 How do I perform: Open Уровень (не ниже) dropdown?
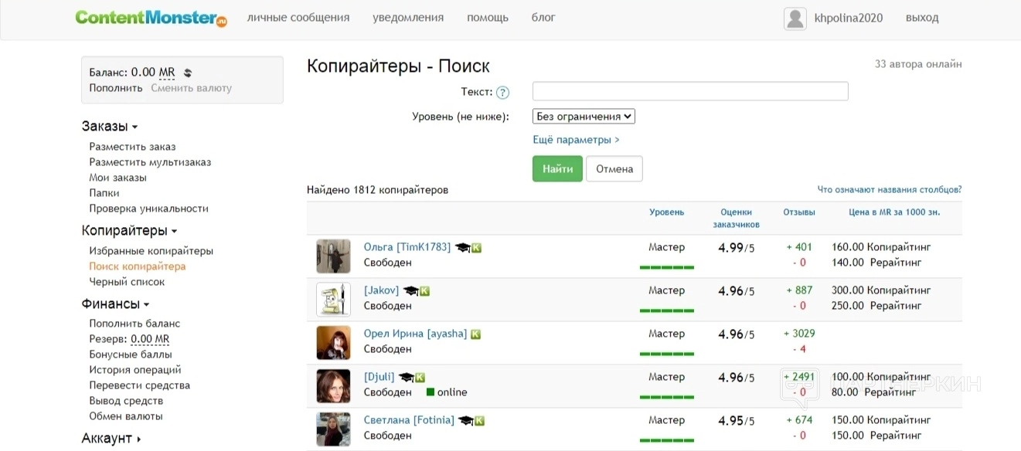[x=584, y=117]
